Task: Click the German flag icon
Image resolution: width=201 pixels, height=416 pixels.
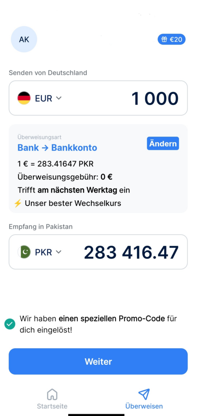Action: pyautogui.click(x=24, y=98)
